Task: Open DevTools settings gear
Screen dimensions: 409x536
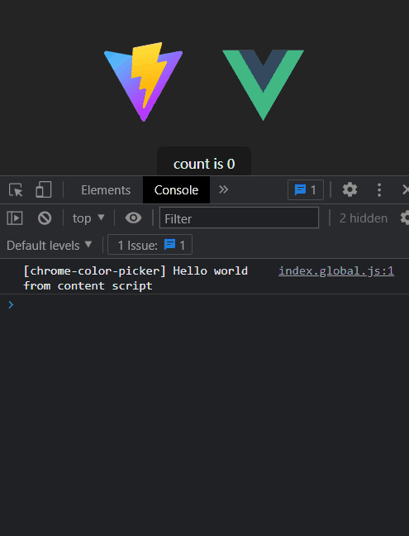Action: point(350,189)
